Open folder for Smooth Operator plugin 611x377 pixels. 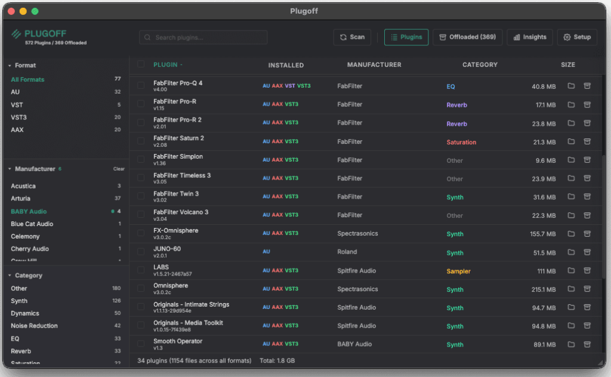coord(571,344)
